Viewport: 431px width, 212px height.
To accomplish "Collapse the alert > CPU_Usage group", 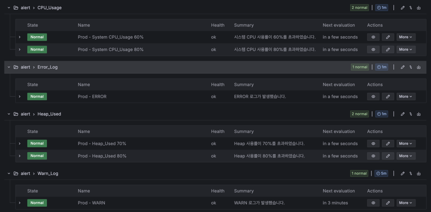I will (x=9, y=8).
